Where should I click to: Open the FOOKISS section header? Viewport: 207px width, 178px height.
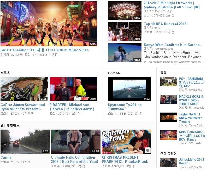114,73
